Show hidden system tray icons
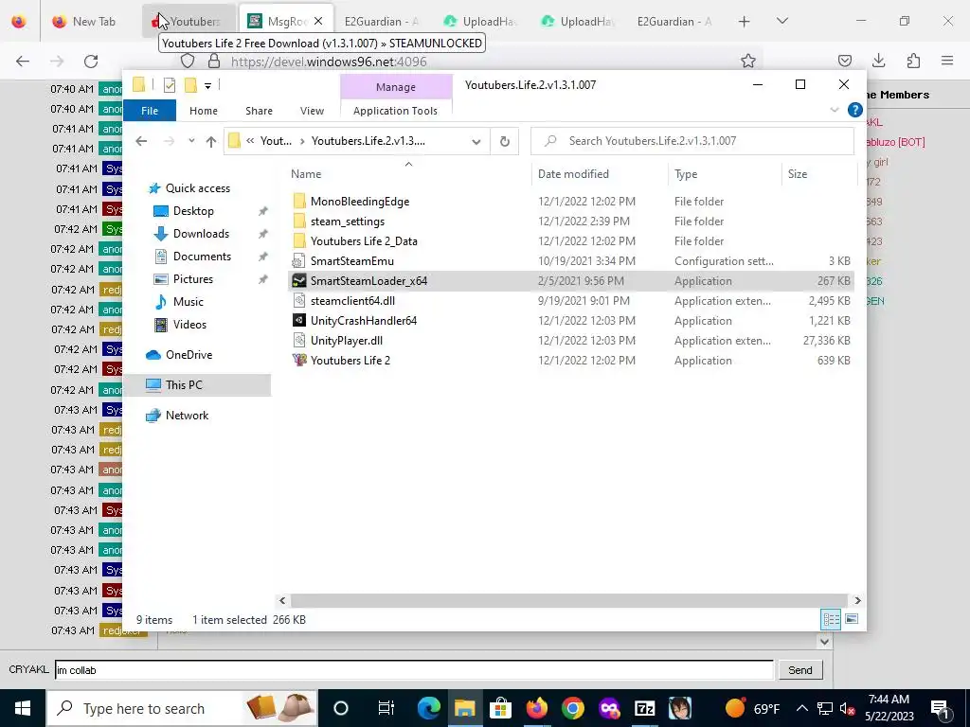Image resolution: width=970 pixels, height=727 pixels. [801, 708]
